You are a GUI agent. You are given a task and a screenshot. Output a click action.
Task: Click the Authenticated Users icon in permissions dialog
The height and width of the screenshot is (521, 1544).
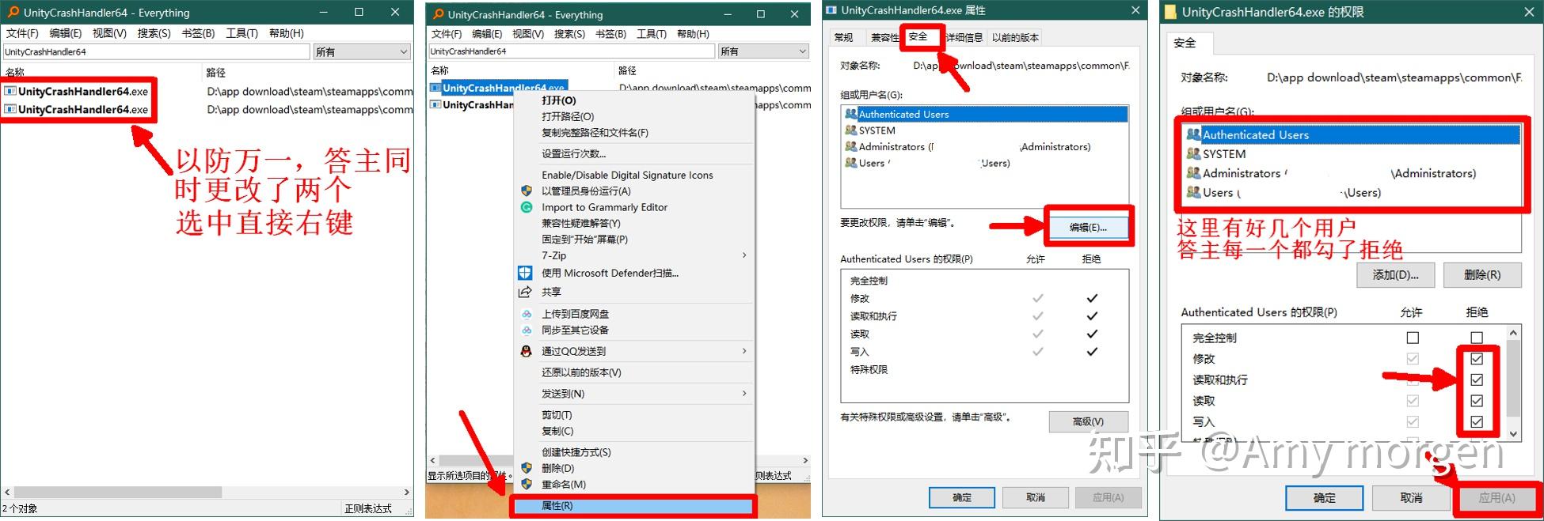click(1193, 134)
